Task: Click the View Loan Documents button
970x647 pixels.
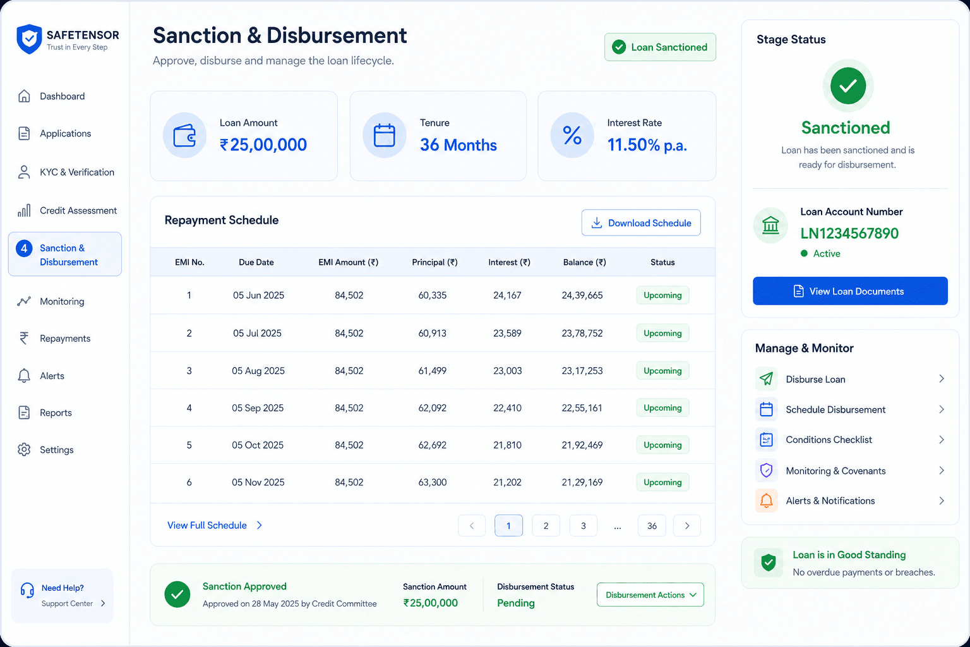Action: pos(850,291)
